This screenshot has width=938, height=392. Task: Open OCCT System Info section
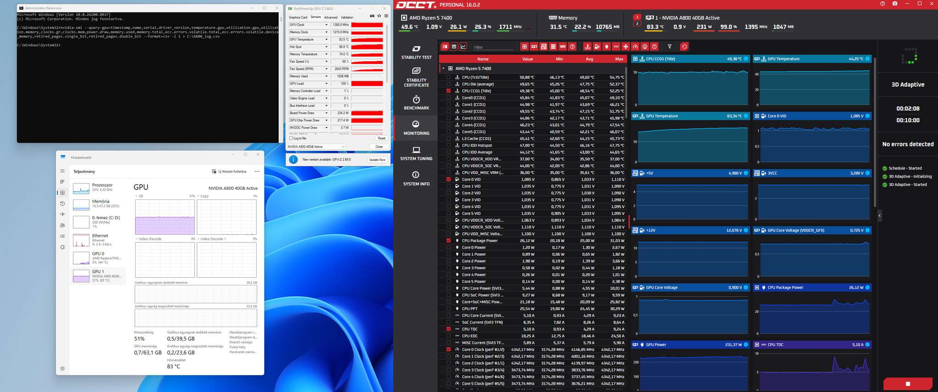(x=416, y=178)
